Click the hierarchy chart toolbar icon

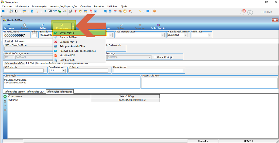[37, 11]
